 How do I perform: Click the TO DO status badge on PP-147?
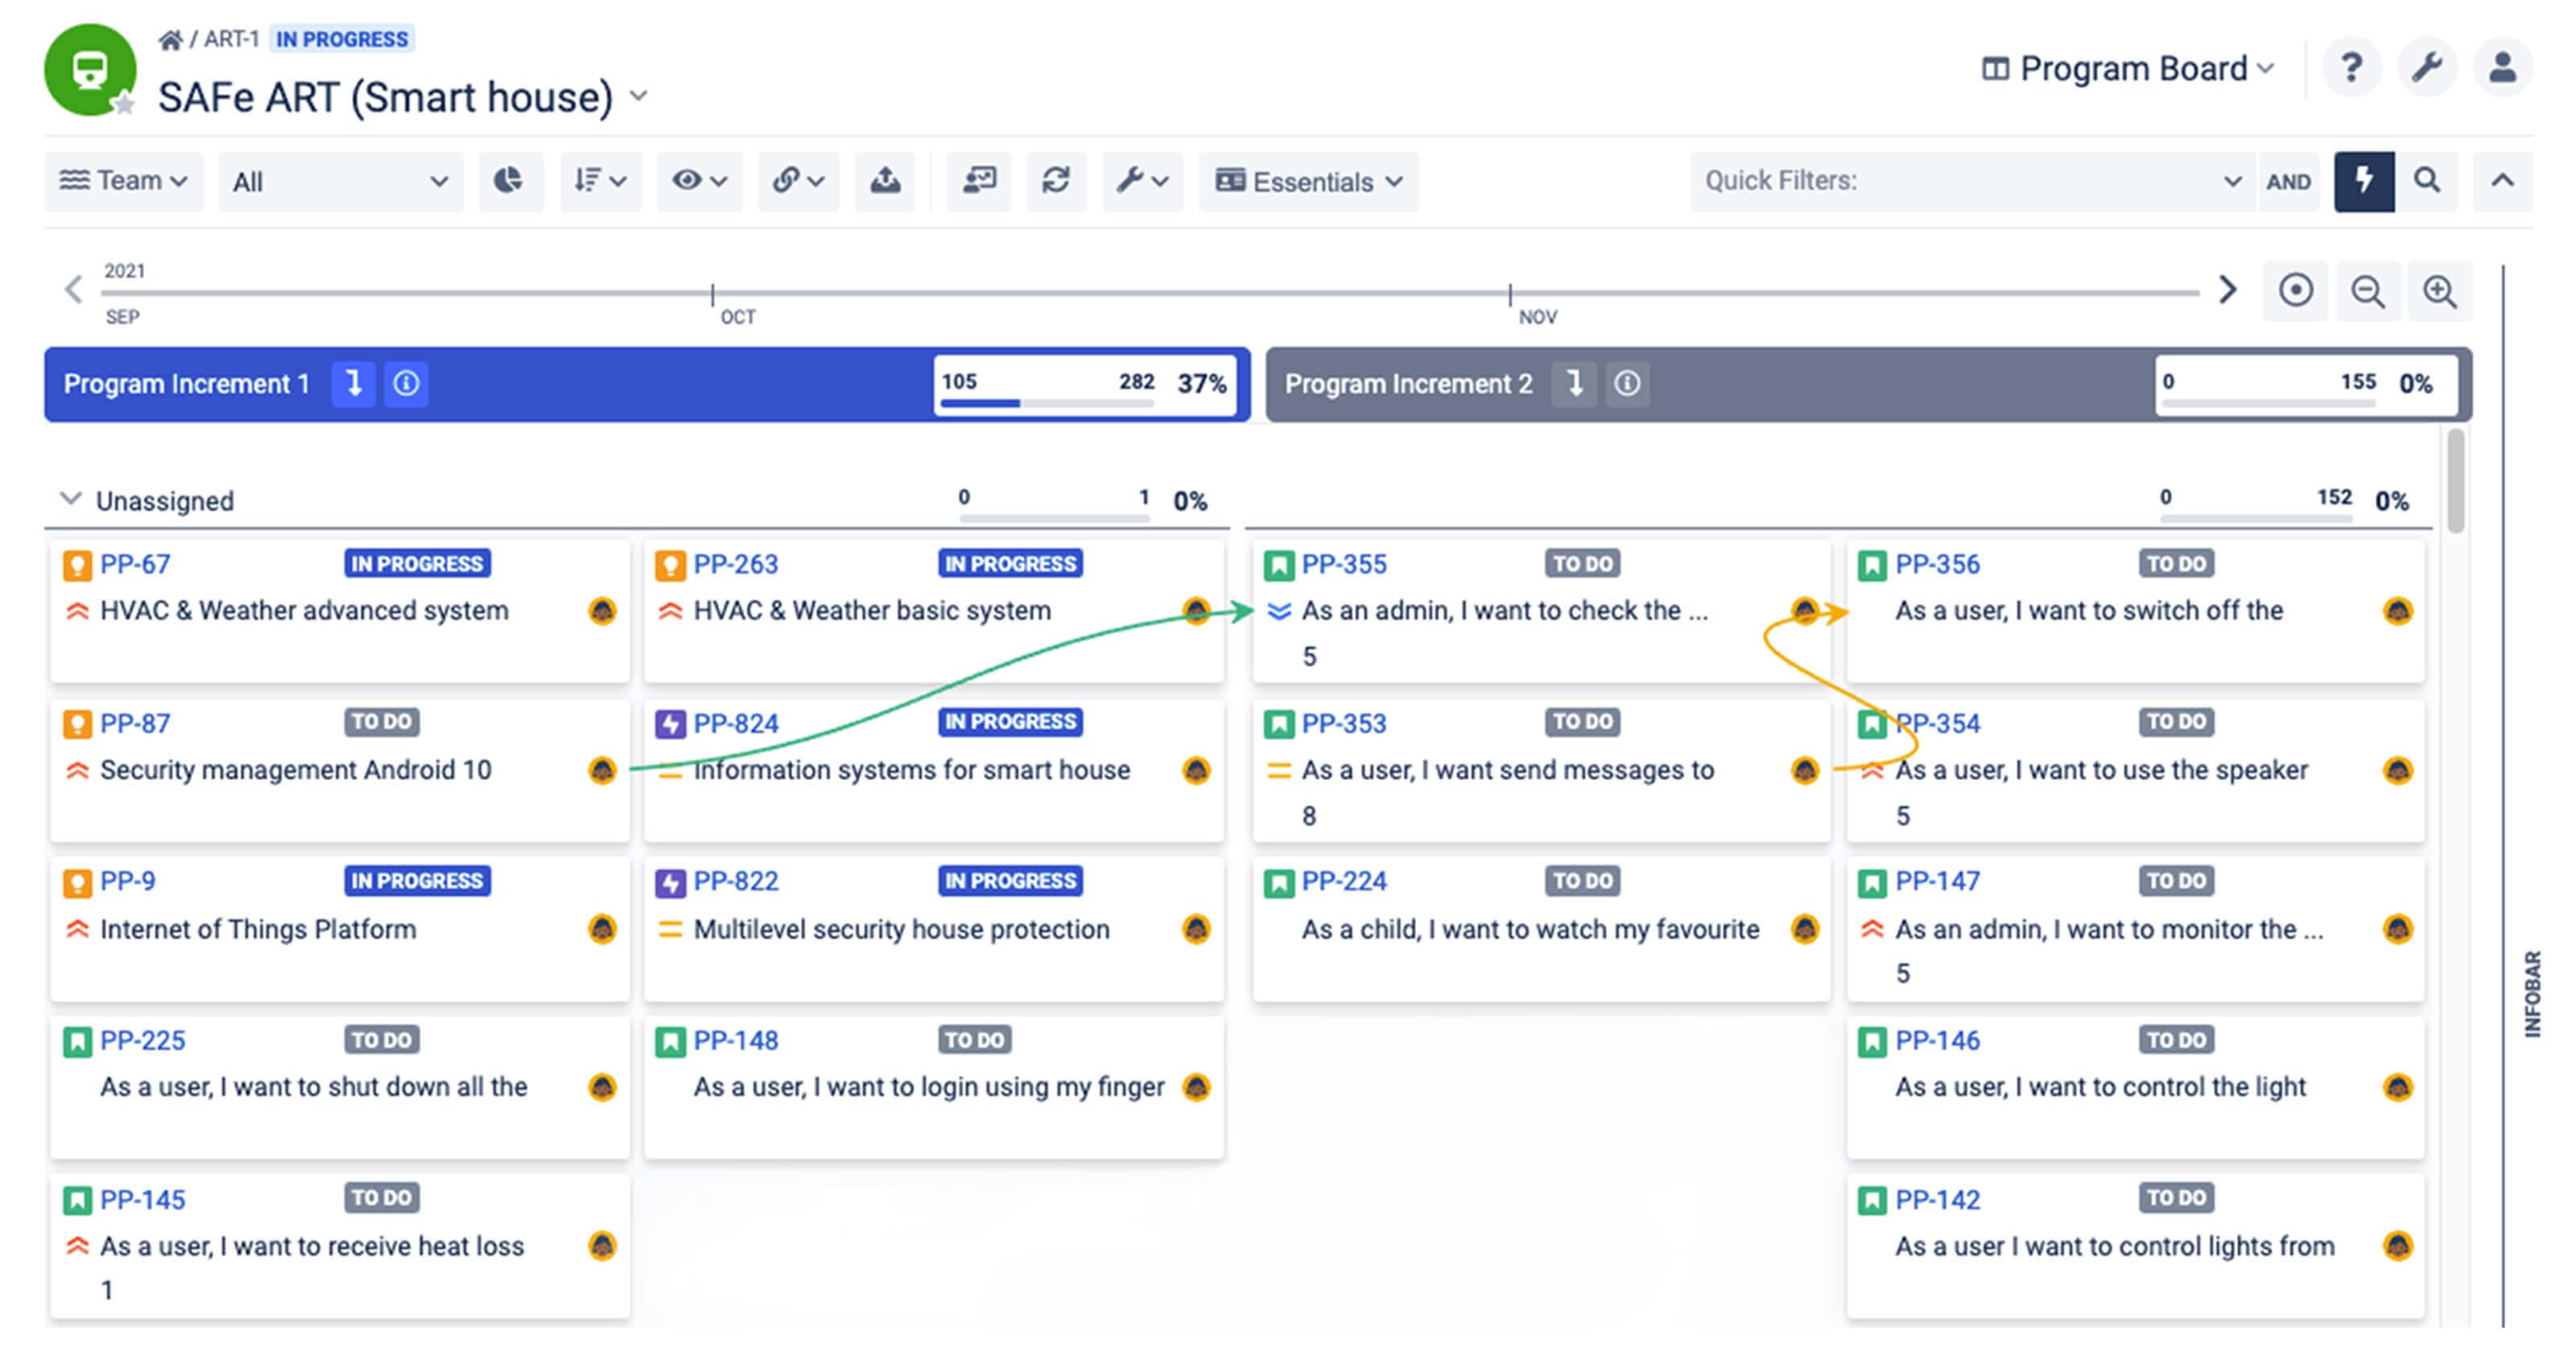tap(2176, 881)
